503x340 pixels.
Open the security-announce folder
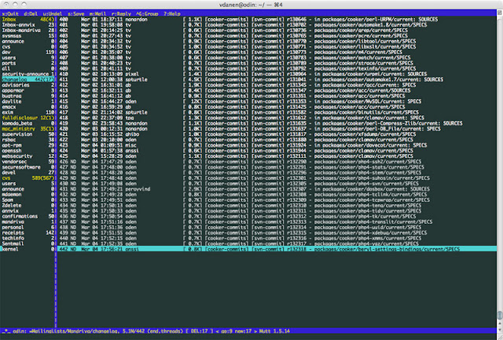click(28, 74)
